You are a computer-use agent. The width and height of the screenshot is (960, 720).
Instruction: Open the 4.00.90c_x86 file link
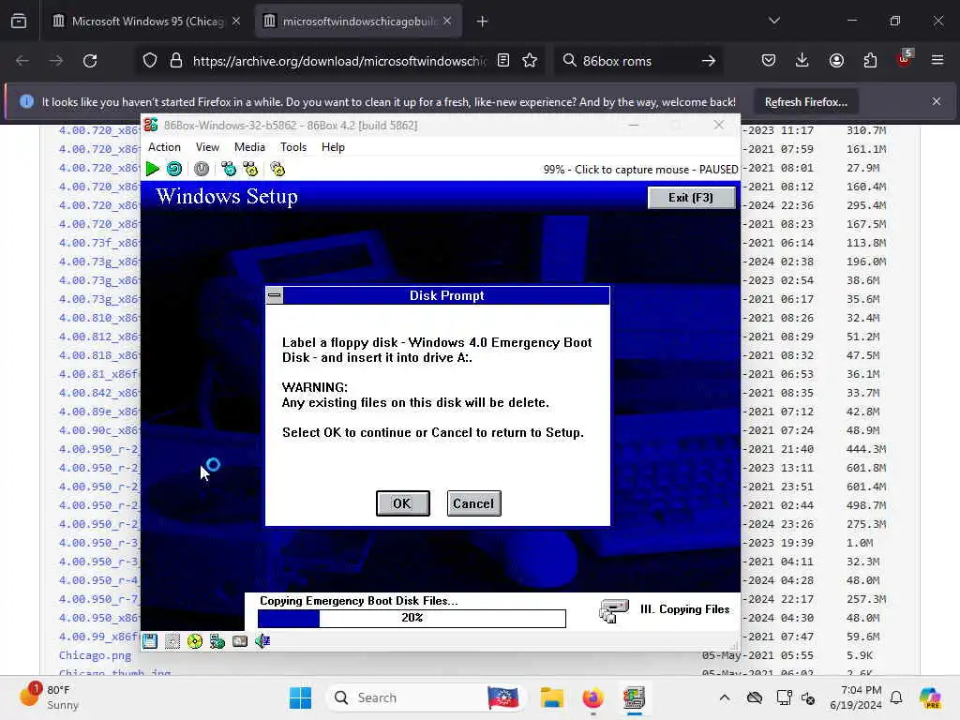pyautogui.click(x=98, y=429)
